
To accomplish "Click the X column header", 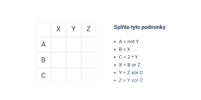I will [59, 29].
